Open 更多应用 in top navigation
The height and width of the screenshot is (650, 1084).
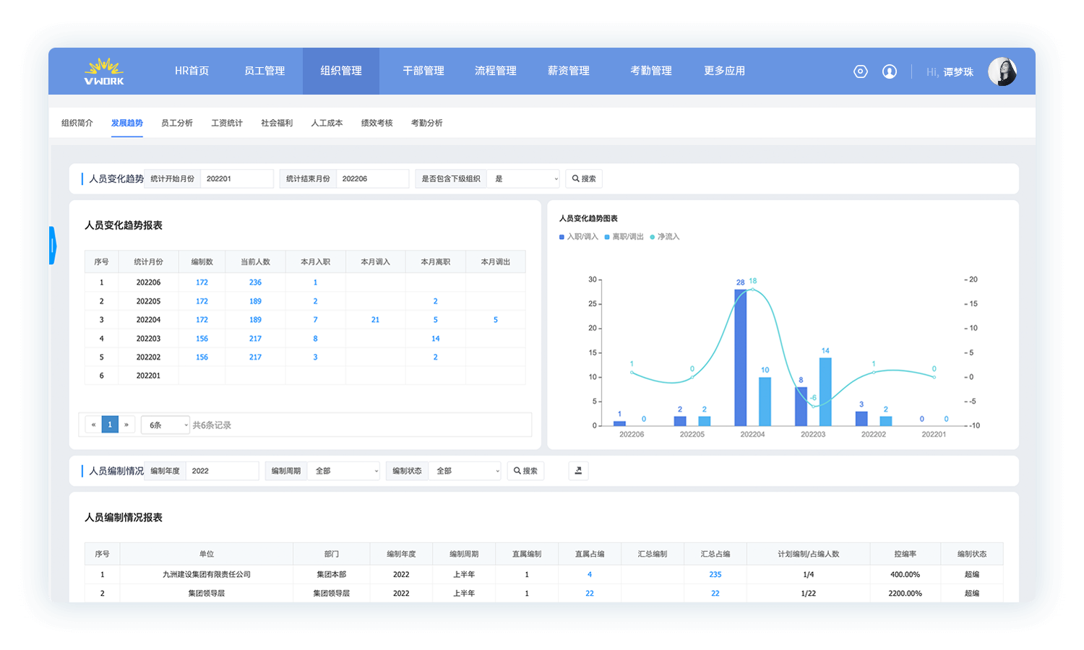(724, 71)
